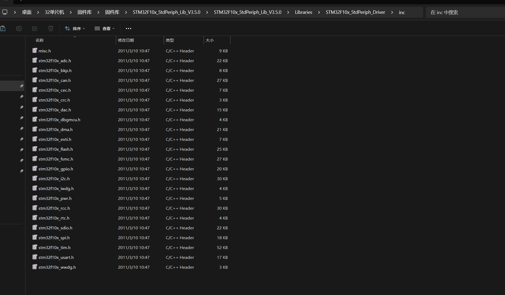This screenshot has height=295, width=505.
Task: Select the stm32f10x_usart.h file name
Action: 56,257
